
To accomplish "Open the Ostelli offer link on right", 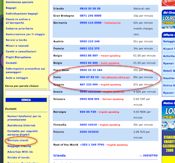I will pyautogui.click(x=169, y=71).
